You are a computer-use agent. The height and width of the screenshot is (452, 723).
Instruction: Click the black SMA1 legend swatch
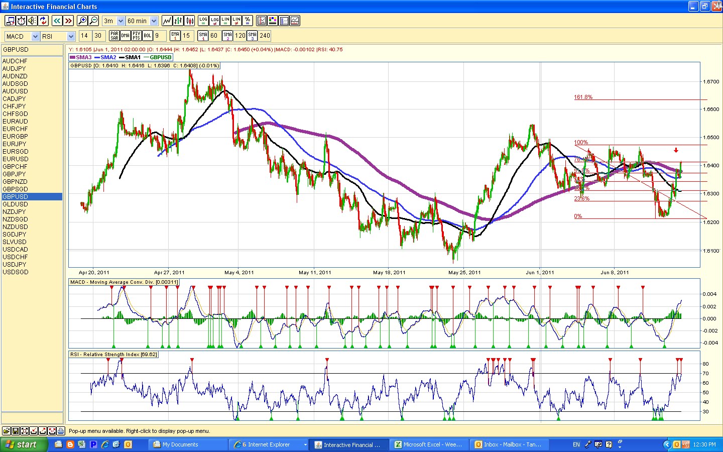(x=122, y=58)
